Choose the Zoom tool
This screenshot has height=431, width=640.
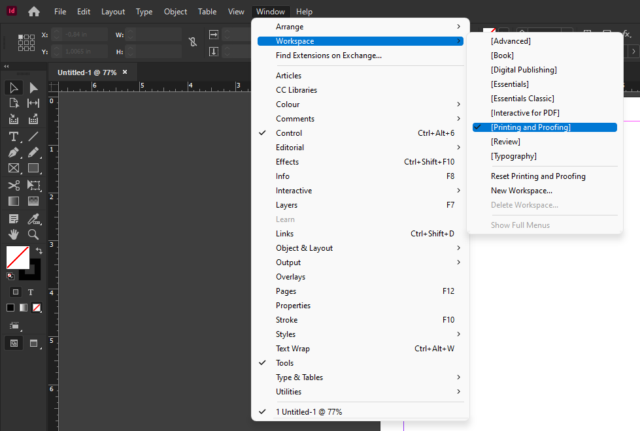tap(33, 234)
